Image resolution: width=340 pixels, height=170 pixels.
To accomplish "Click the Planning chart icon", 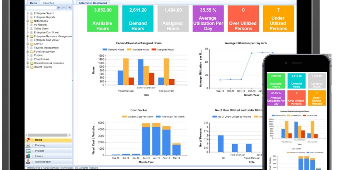I will [28, 145].
